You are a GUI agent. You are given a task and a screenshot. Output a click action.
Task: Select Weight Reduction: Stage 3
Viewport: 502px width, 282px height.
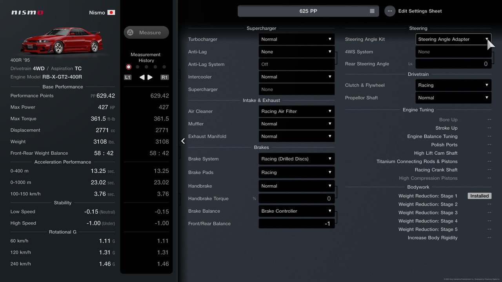428,213
